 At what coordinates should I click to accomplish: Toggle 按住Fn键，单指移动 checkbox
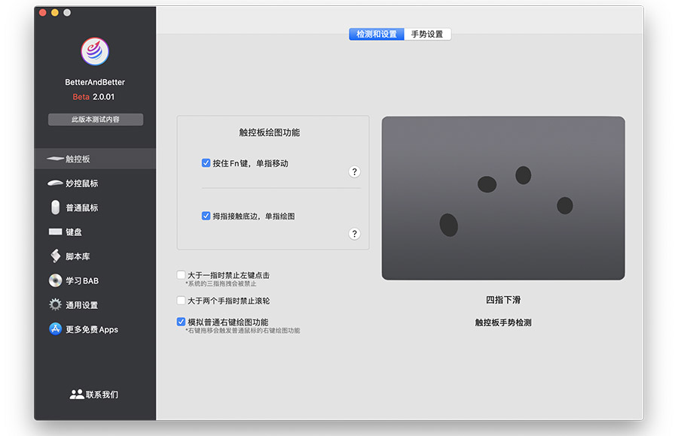[x=206, y=162]
